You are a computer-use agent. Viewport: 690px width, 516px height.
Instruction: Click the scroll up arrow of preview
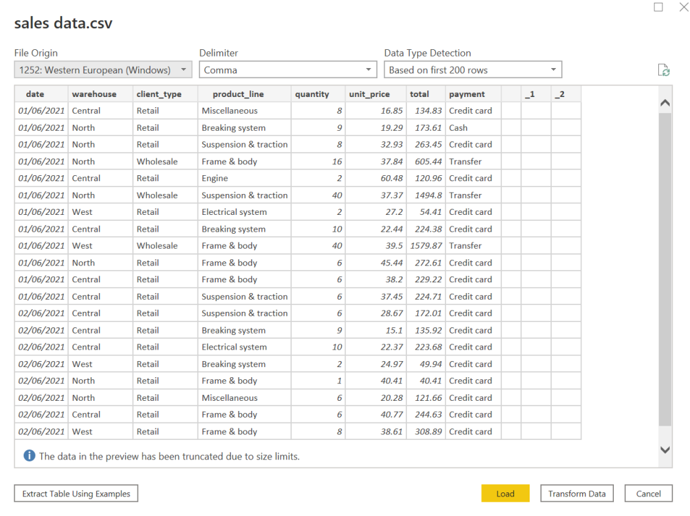(665, 103)
